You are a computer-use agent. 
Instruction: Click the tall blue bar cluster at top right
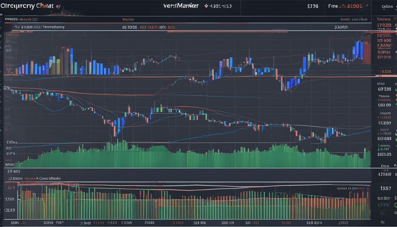click(x=358, y=50)
